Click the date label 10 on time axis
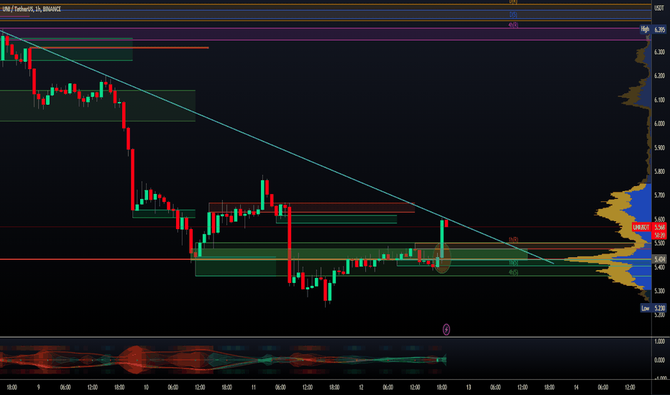670x395 pixels. click(x=146, y=387)
